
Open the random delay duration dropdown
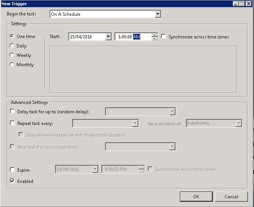click(x=172, y=111)
